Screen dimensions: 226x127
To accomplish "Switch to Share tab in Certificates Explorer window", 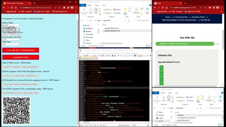I will (x=169, y=93).
